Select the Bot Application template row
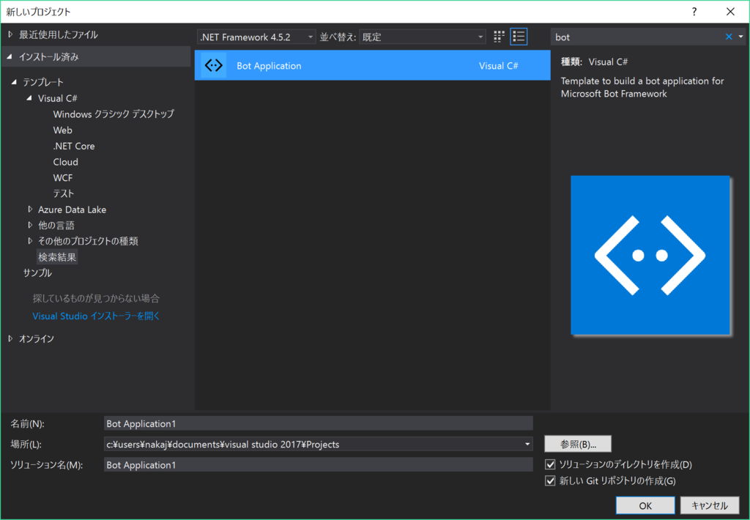This screenshot has width=750, height=520. [372, 65]
